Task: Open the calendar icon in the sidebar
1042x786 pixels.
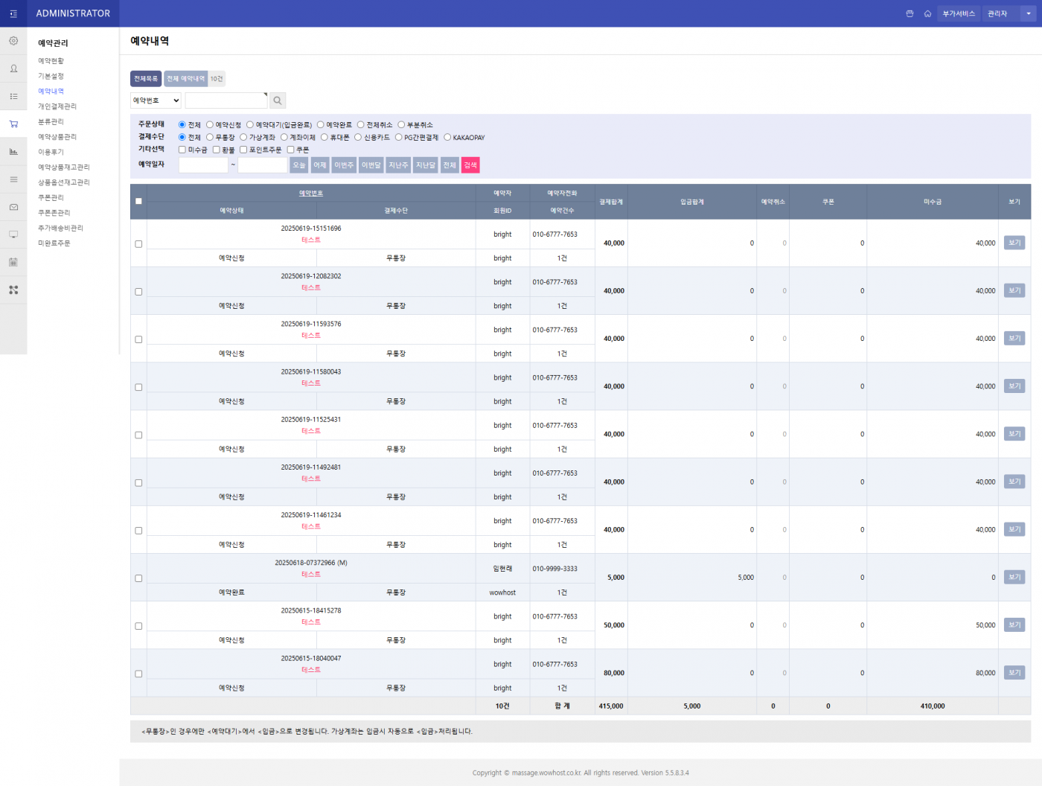Action: [x=13, y=262]
